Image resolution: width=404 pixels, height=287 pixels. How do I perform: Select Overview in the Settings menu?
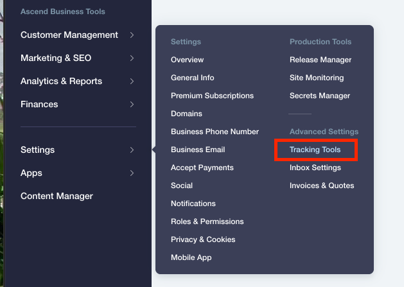tap(187, 60)
